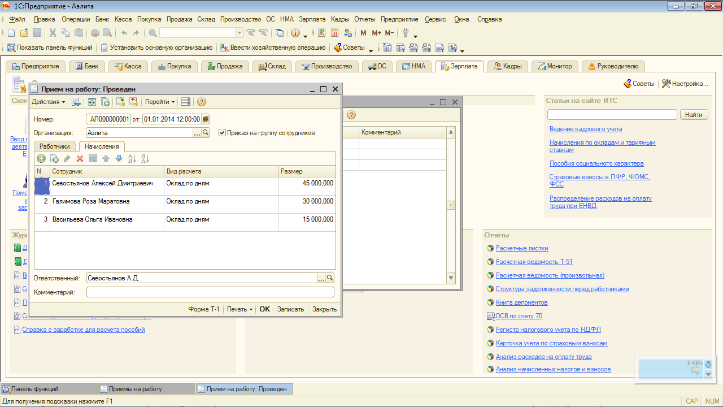
Task: Click the M+ memory button
Action: coord(377,33)
